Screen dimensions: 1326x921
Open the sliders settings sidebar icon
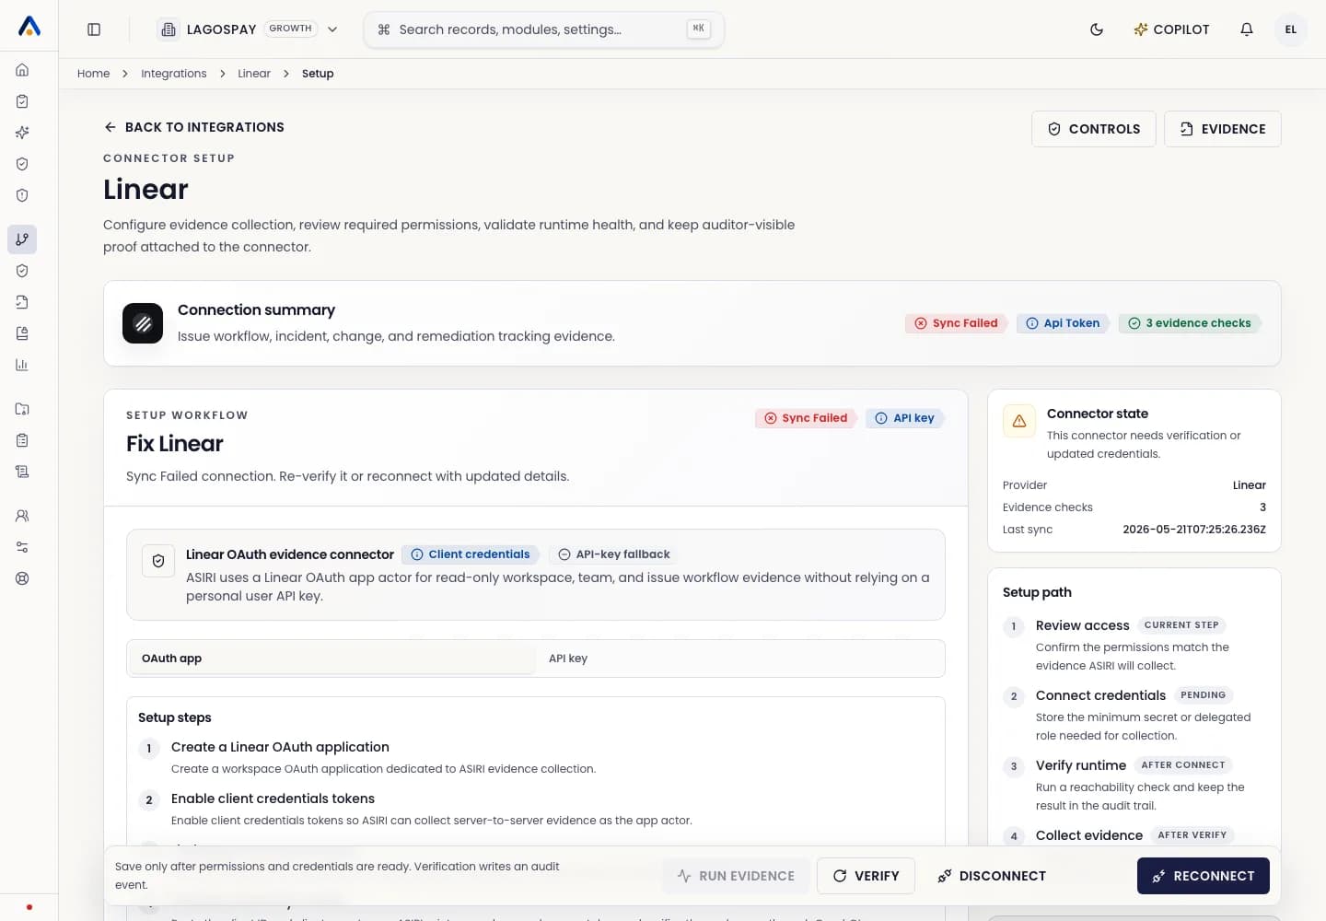click(x=22, y=547)
